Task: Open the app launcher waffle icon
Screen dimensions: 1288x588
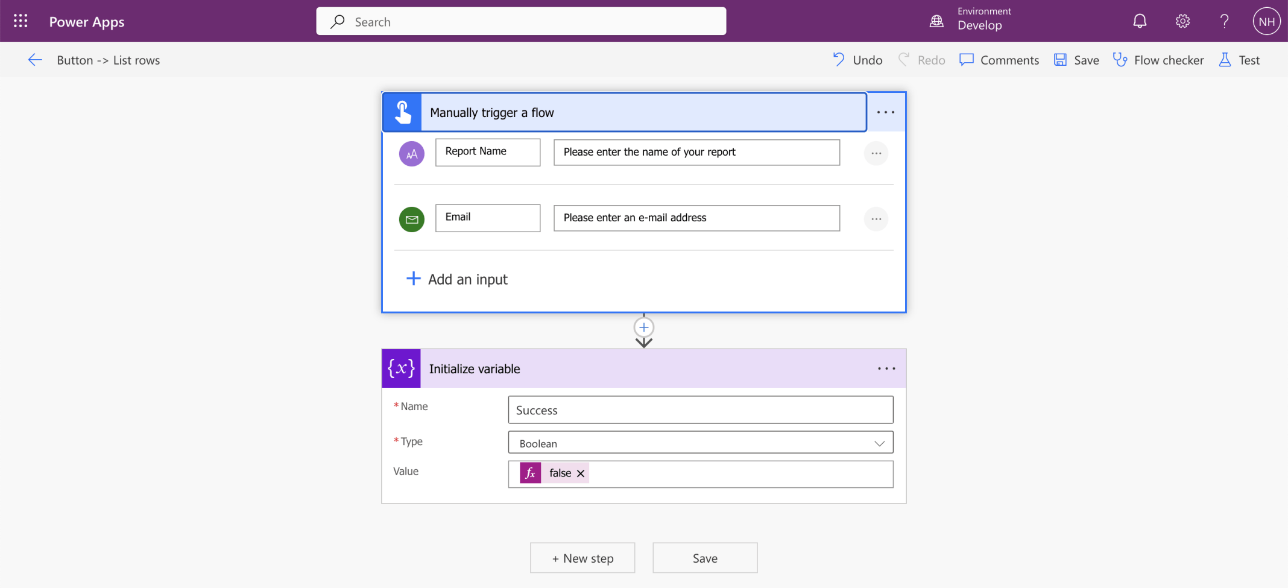Action: [21, 21]
